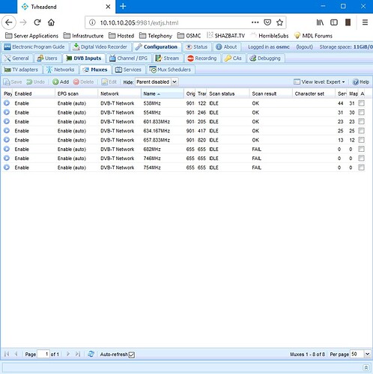Image resolution: width=373 pixels, height=374 pixels.
Task: Toggle the Auto-refresh checkbox
Action: [132, 355]
